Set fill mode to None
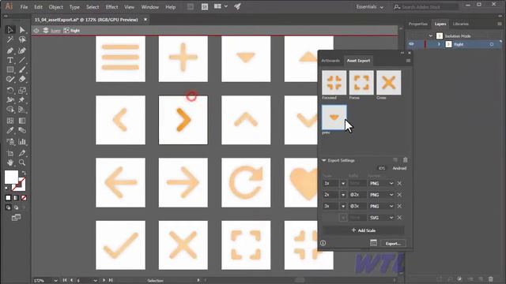 click(x=24, y=198)
